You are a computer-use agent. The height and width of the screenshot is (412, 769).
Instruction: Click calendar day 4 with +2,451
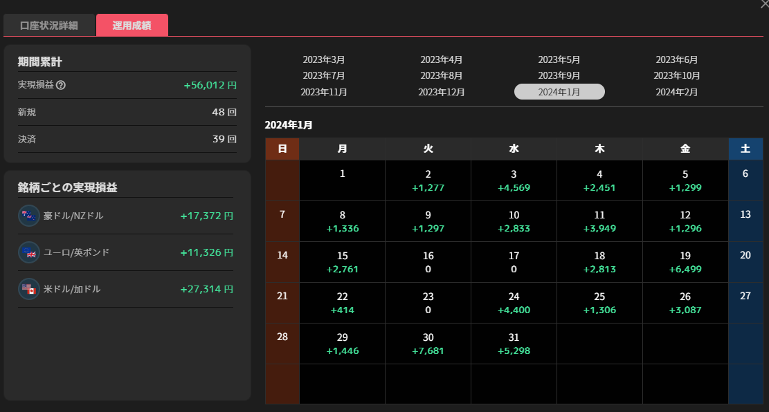(599, 181)
